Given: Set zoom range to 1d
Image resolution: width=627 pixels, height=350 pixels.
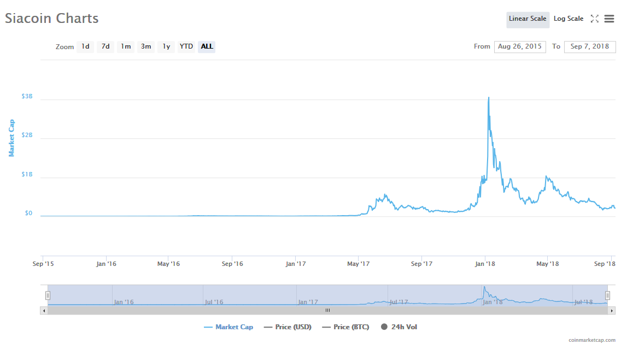Looking at the screenshot, I should click(x=86, y=46).
